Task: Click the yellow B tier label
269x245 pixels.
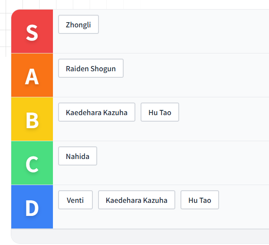Action: 32,119
